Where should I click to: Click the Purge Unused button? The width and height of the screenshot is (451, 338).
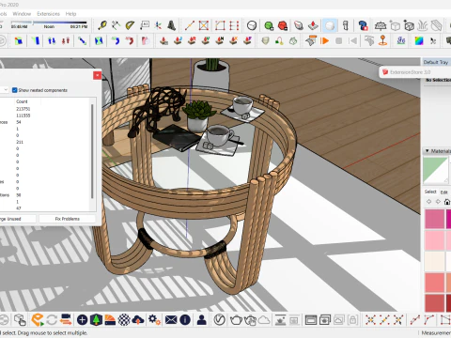point(17,219)
